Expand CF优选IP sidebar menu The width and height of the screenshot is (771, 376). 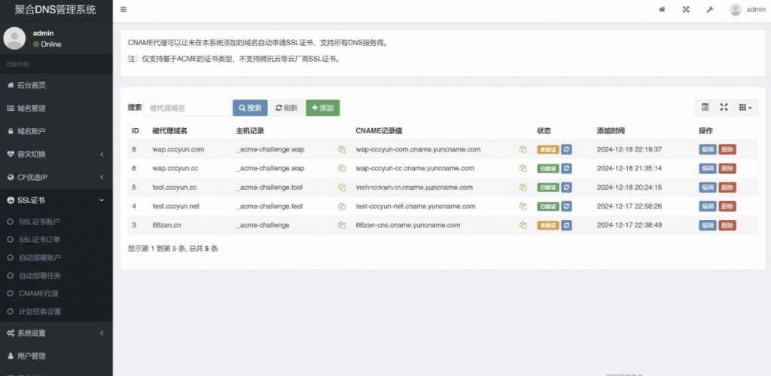56,177
